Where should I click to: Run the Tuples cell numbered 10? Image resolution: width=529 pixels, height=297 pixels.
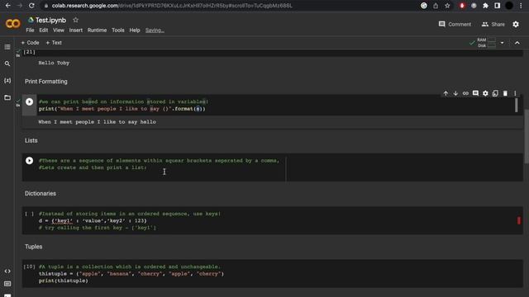pyautogui.click(x=30, y=266)
